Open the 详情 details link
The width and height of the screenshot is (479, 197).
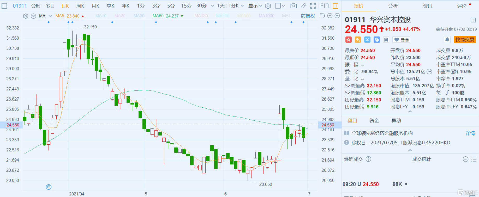point(470,133)
